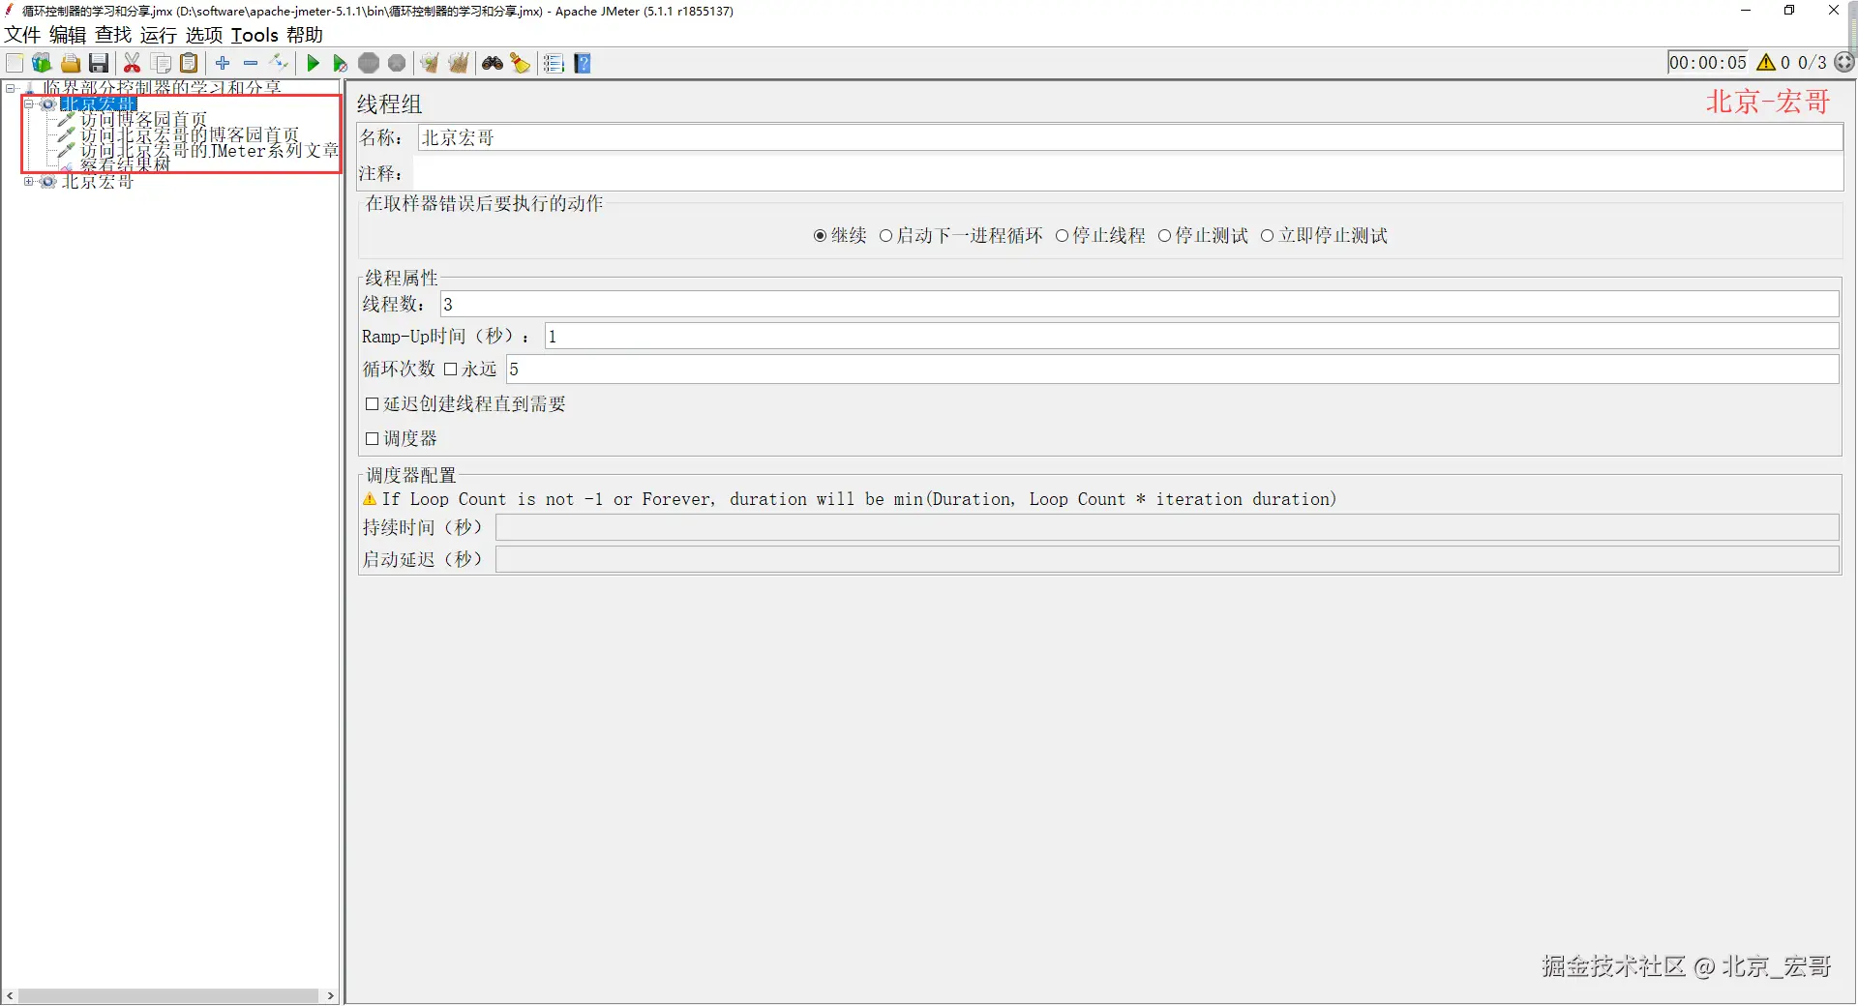Select the 继续 radio button
The width and height of the screenshot is (1858, 1006).
(820, 236)
